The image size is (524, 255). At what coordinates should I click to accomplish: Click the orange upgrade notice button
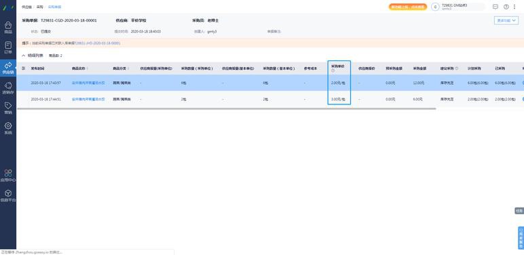tap(408, 7)
